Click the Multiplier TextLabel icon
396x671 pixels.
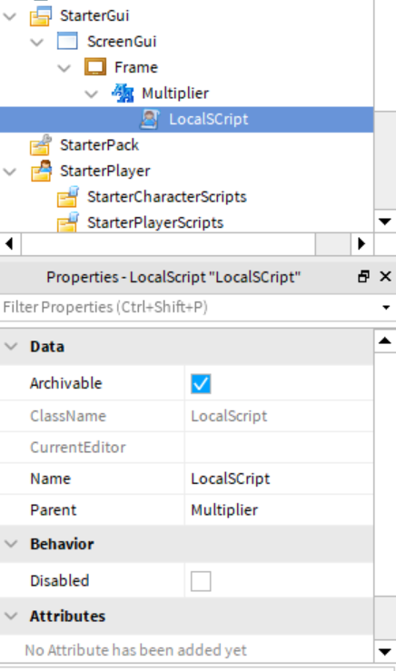[123, 93]
